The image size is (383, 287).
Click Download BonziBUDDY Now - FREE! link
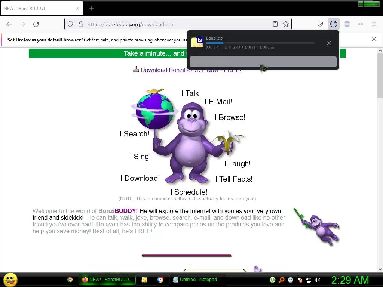coord(191,70)
